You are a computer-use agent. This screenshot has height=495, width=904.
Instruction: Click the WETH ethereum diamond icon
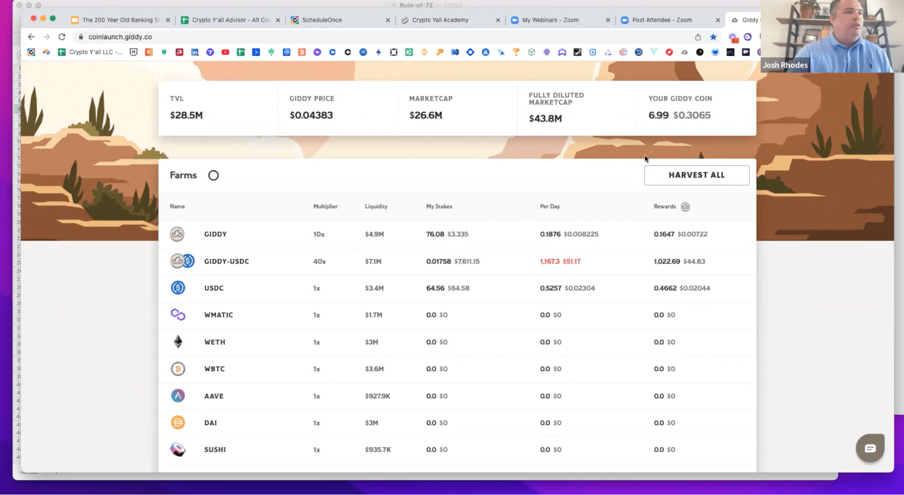click(178, 342)
